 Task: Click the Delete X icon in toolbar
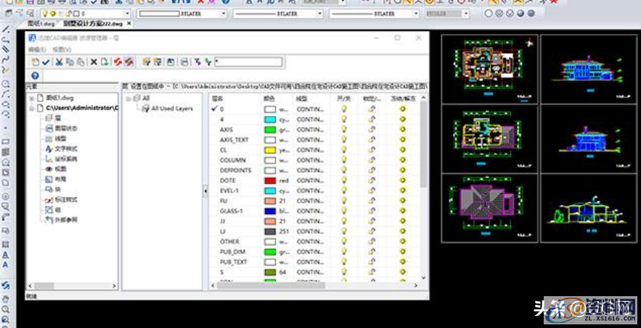click(x=94, y=62)
